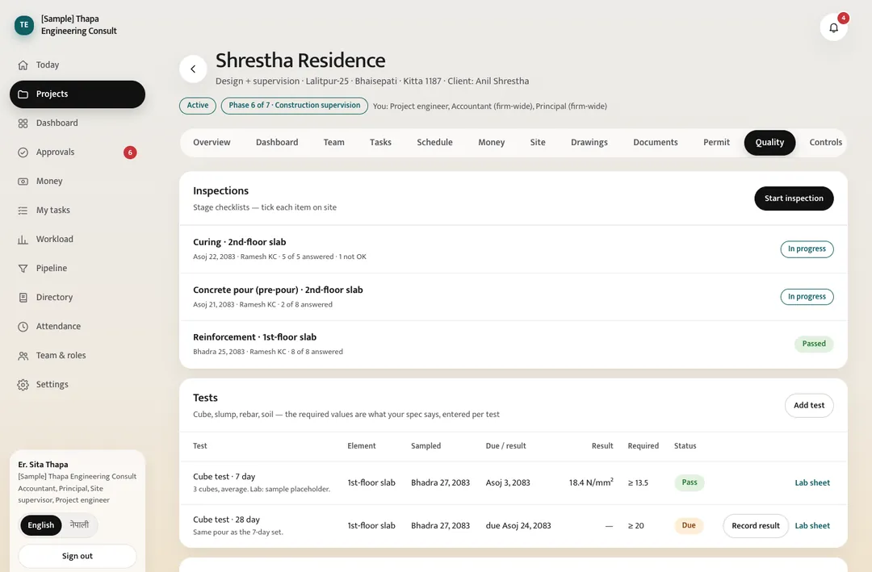Switch to the Schedule tab
872x572 pixels.
(x=435, y=142)
